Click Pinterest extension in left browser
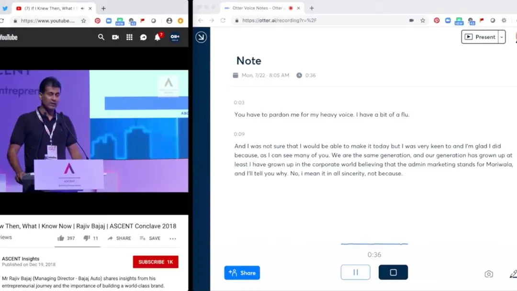Screen dimensions: 517x291 coord(98,21)
